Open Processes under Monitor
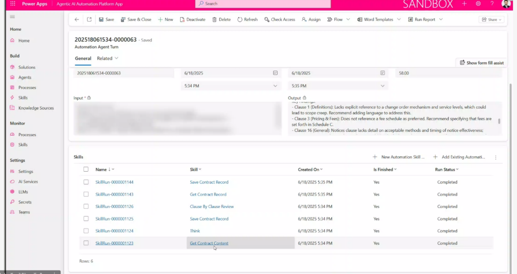517x274 pixels. coord(27,135)
